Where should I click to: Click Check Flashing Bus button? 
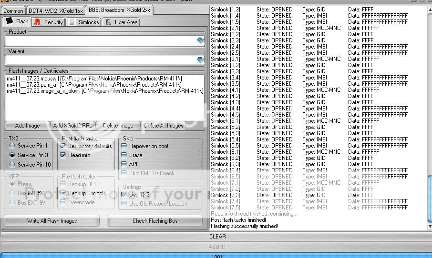155,220
